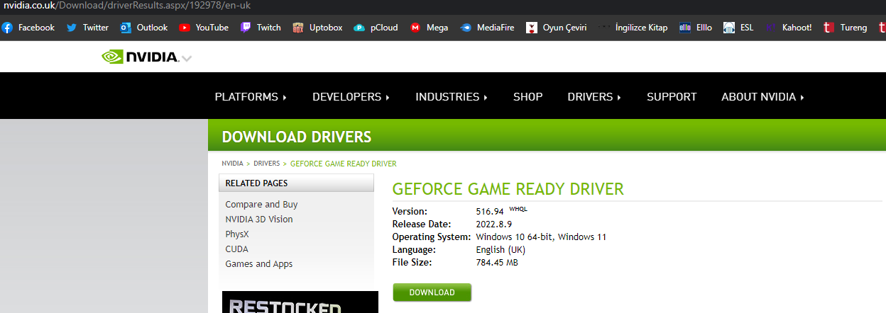Open the DRIVERS menu
Screen dimensions: 886x313
[x=594, y=97]
